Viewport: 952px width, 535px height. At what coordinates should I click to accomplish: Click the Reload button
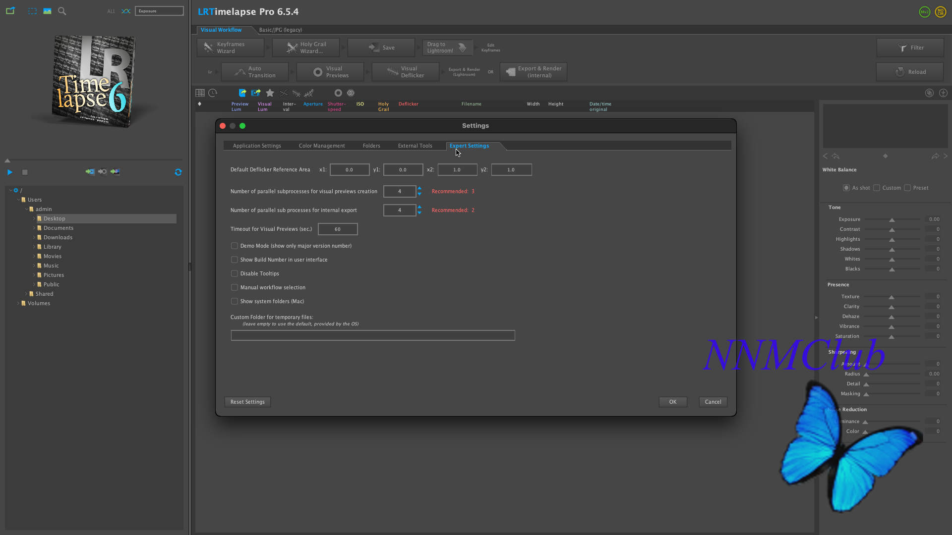pyautogui.click(x=910, y=72)
